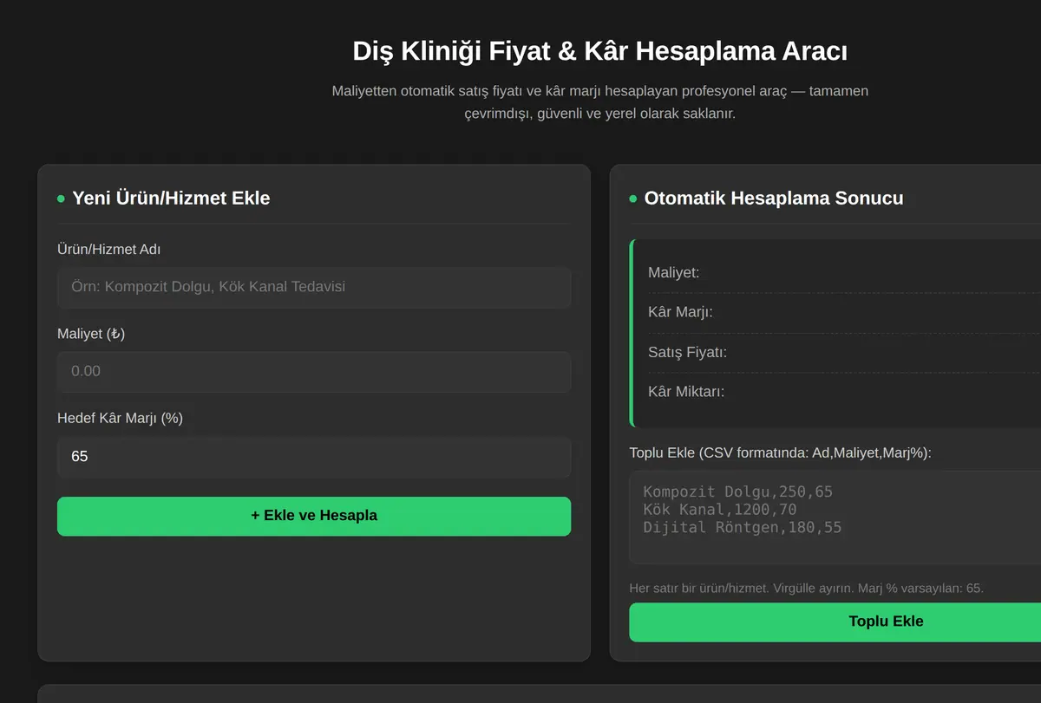Select the Hedef Kâr Marjı field showing 65

[x=314, y=457]
